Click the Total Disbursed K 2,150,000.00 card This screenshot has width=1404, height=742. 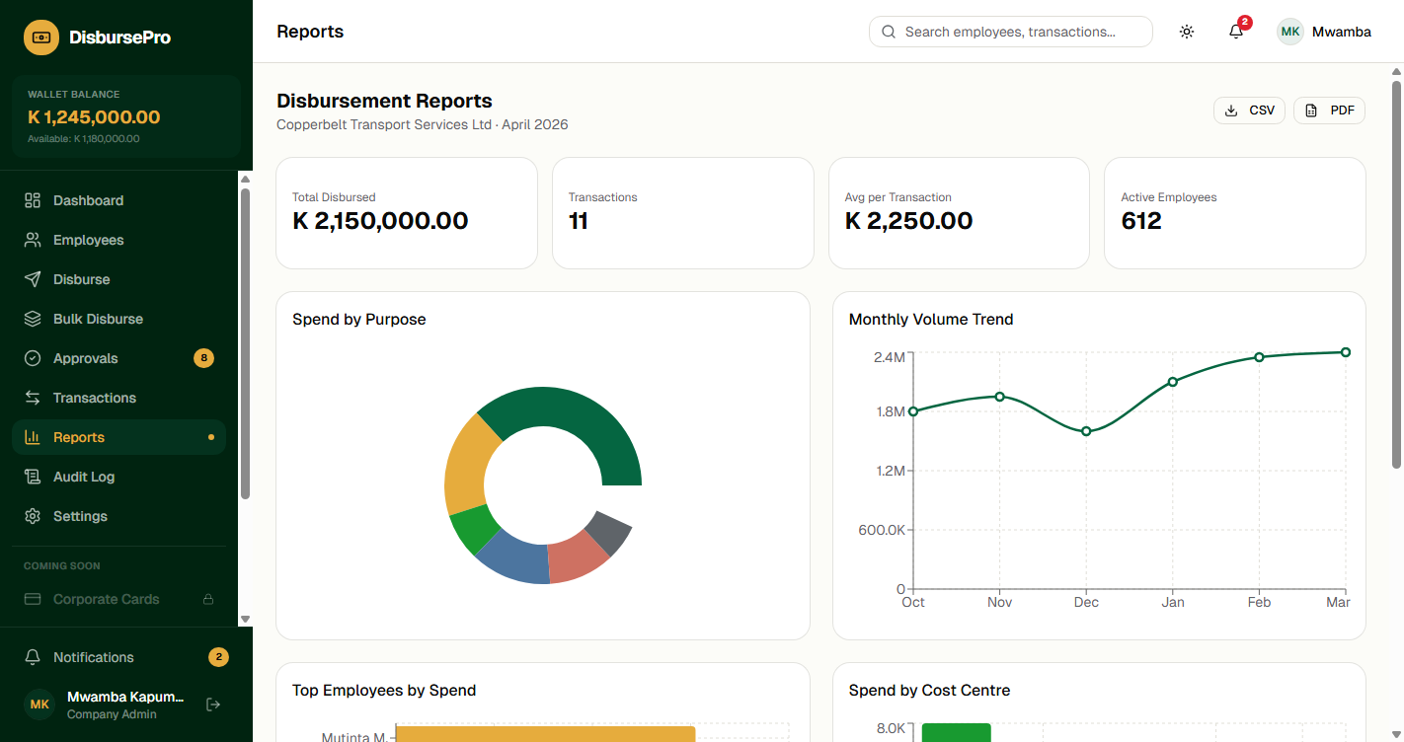click(407, 213)
